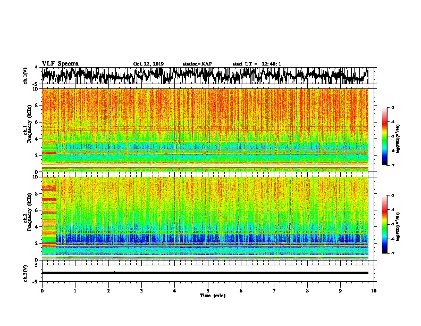Click the "VLF Spectra" plot title
The image size is (421, 326).
[x=60, y=63]
